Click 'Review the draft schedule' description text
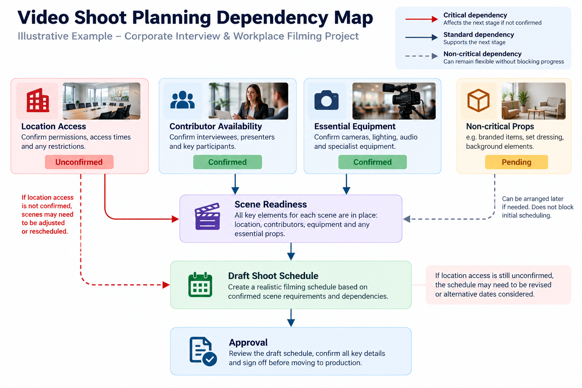The width and height of the screenshot is (582, 388). pyautogui.click(x=307, y=358)
